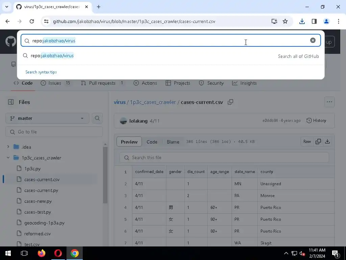This screenshot has height=260, width=346.
Task: Open the Pull requests tab
Action: [x=102, y=83]
